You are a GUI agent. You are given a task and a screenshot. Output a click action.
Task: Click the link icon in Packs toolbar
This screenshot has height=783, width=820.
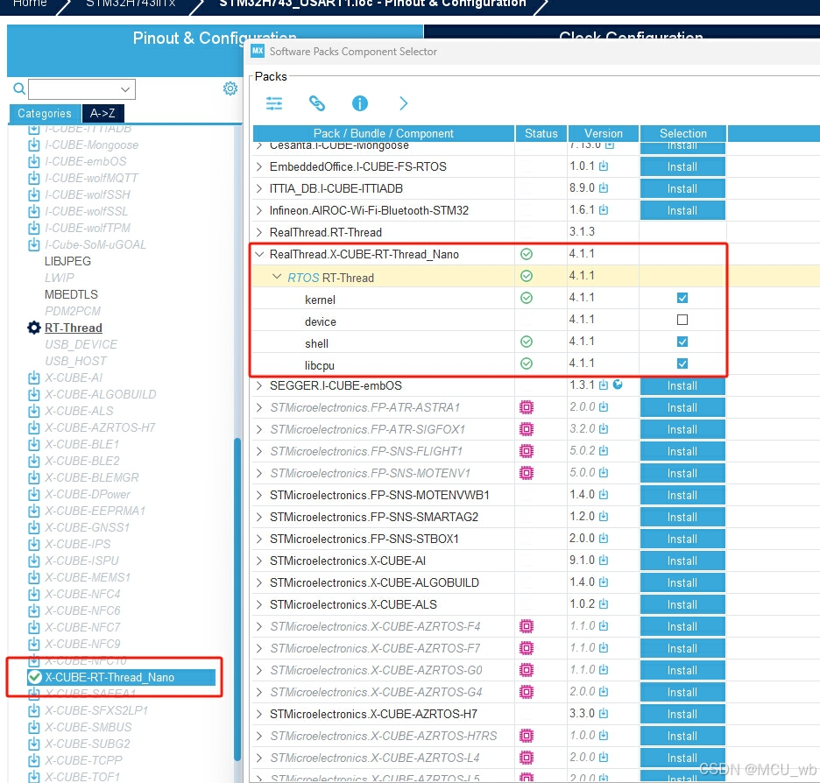point(317,103)
